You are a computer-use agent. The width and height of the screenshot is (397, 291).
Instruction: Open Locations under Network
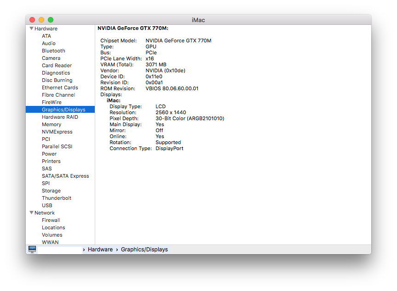coord(53,227)
